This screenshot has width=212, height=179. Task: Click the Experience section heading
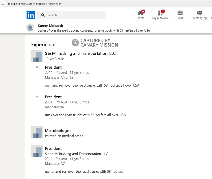[43, 44]
